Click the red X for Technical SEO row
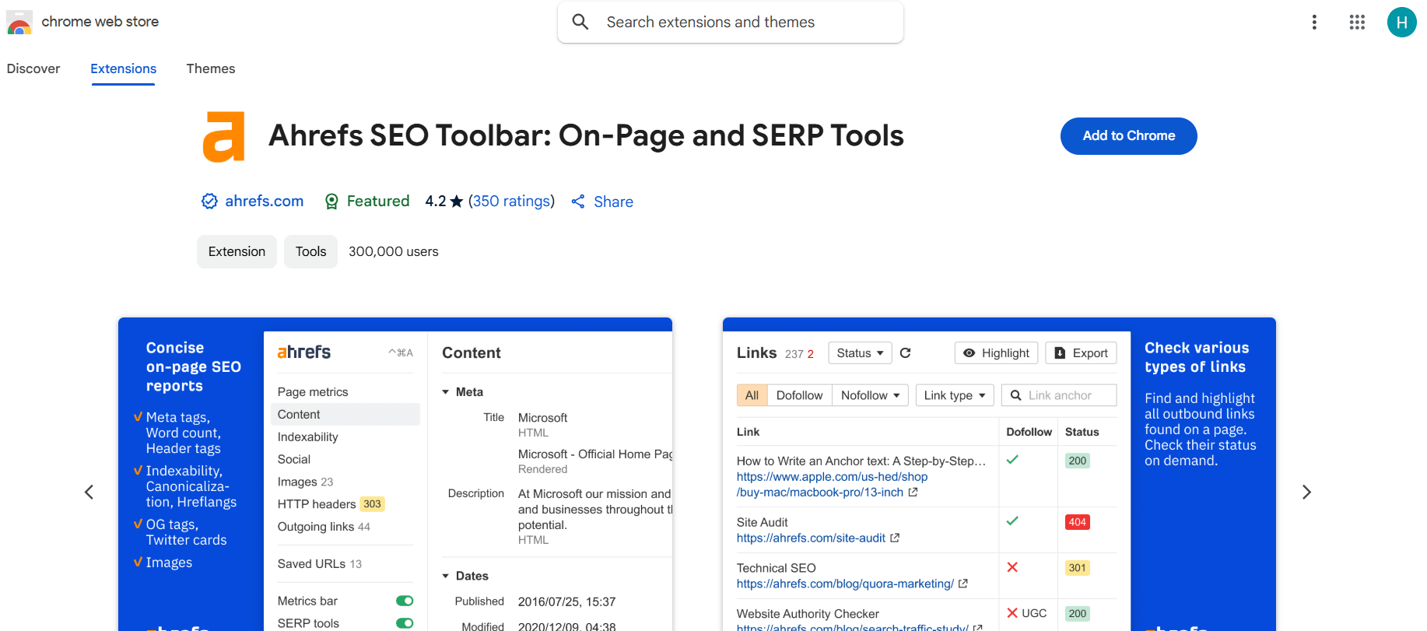Viewport: 1427px width, 631px height. pyautogui.click(x=1012, y=567)
